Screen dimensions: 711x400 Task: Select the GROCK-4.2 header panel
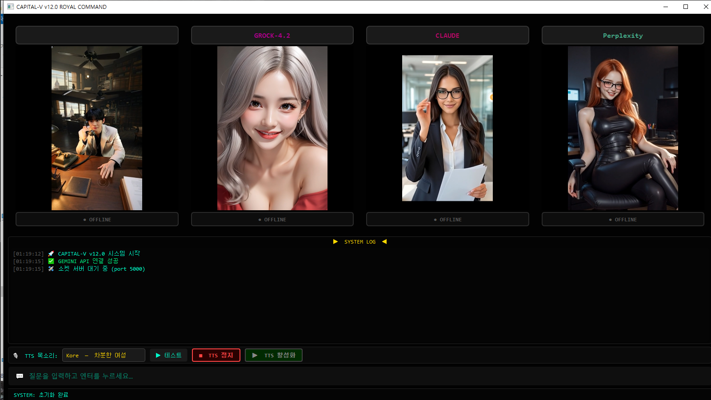tap(272, 36)
